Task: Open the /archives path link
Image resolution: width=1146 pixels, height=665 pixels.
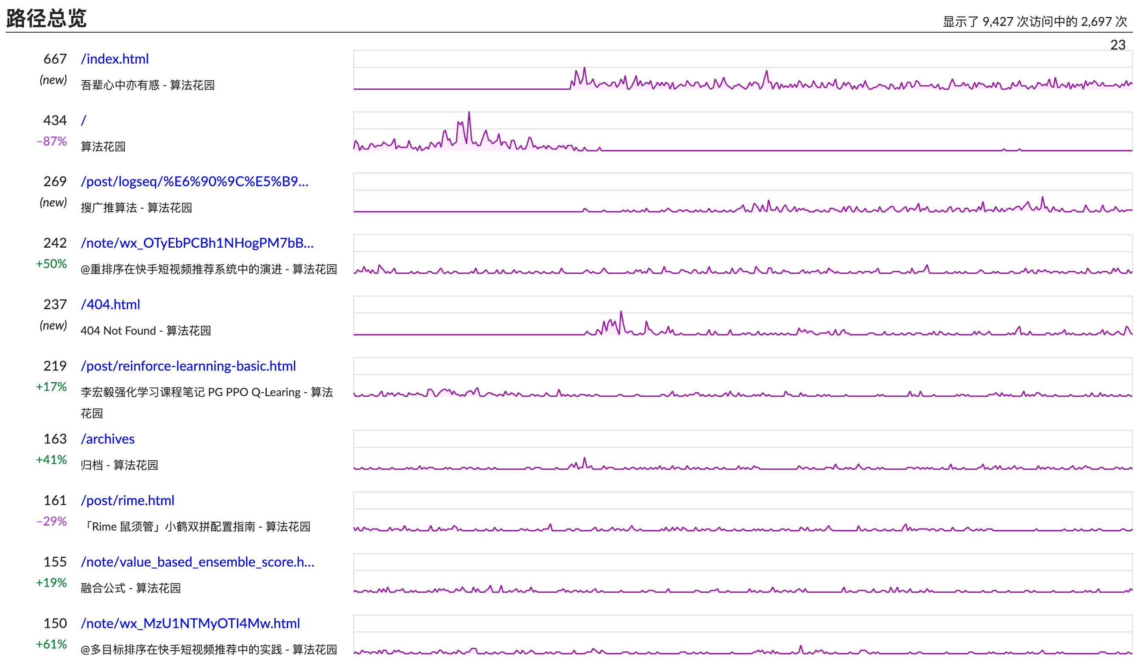Action: 108,439
